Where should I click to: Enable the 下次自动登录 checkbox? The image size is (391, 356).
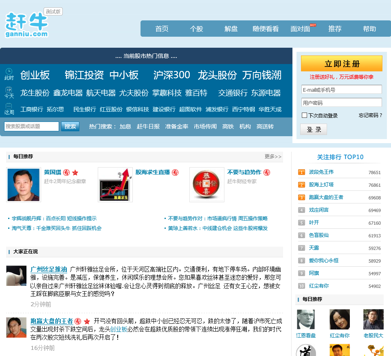[304, 115]
